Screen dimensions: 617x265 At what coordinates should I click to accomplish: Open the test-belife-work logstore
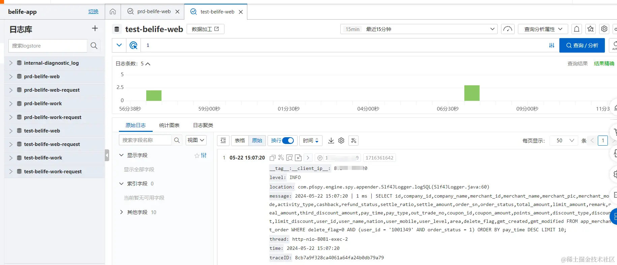(43, 158)
